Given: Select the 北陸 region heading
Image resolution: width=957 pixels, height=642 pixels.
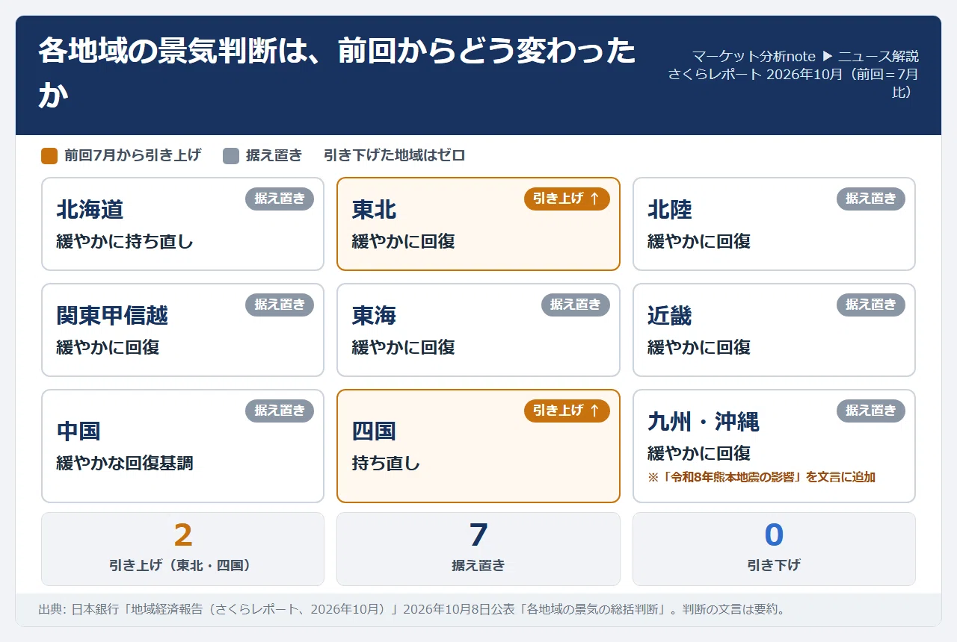Looking at the screenshot, I should pyautogui.click(x=670, y=210).
